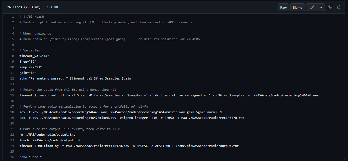Copy raw contents using the copy icon
Image resolution: width=348 pixels, height=161 pixels.
(x=330, y=7)
